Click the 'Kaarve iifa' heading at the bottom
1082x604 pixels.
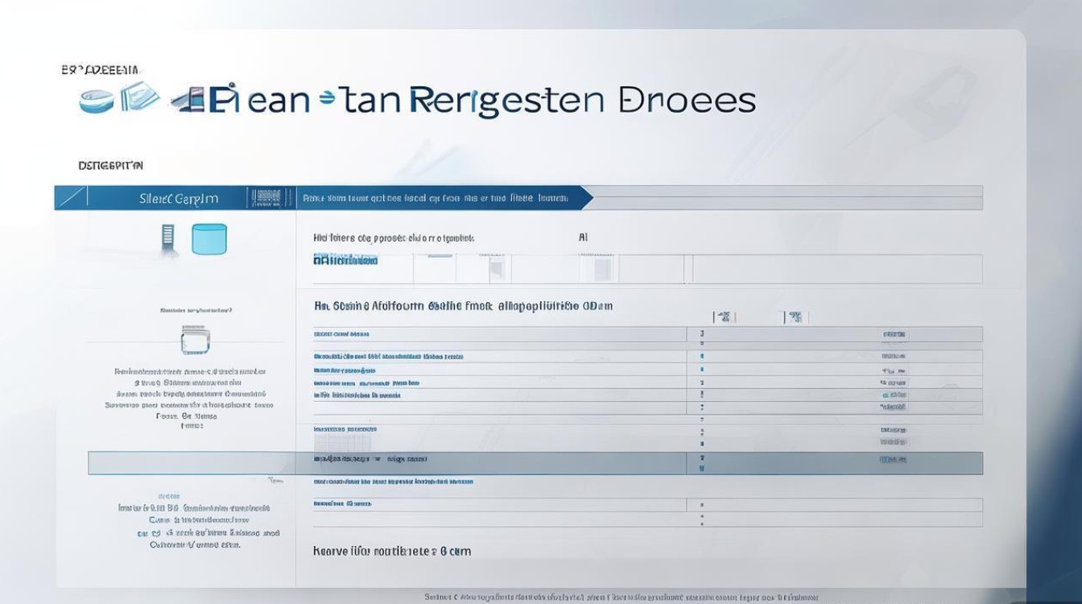pos(391,552)
